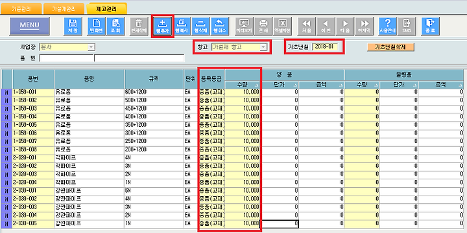Cancel row edit with 행취소 icon
Screen dimensions: 467x233
[220, 26]
